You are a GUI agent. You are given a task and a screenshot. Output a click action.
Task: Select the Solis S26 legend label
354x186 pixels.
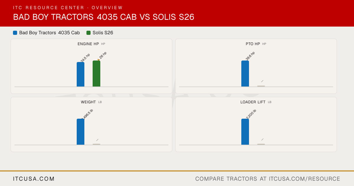[103, 33]
